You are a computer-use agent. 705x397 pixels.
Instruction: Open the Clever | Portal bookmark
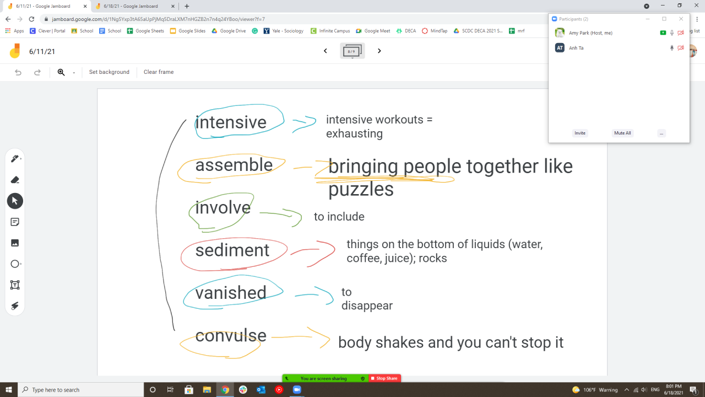pos(47,31)
